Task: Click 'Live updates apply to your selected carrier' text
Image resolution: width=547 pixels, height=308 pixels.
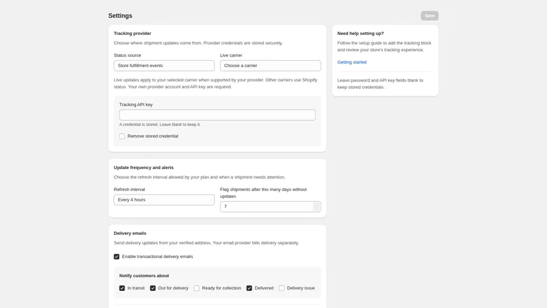Action: (x=215, y=84)
